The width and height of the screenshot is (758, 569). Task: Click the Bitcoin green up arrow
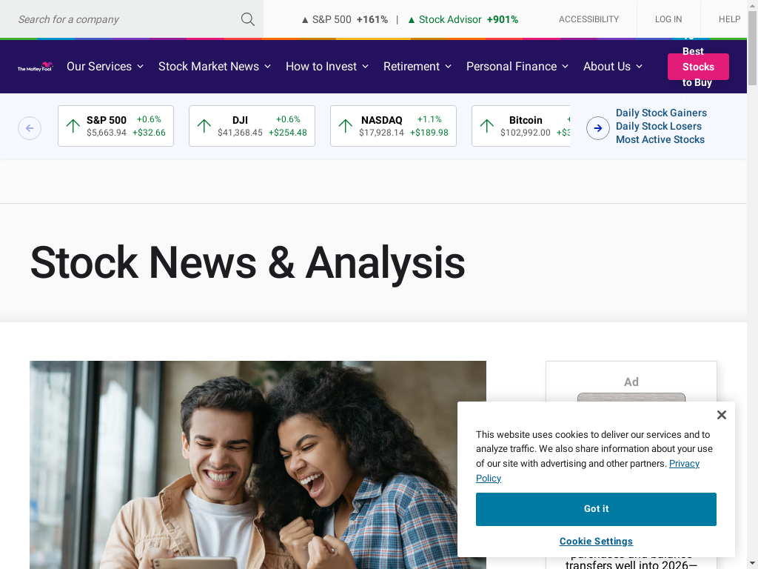[x=487, y=126]
